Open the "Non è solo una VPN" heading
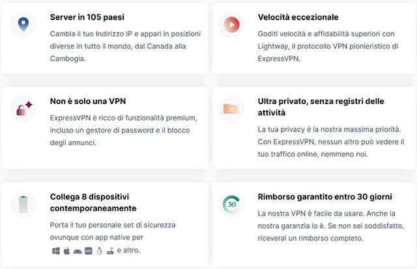Screen dimensions: 417x269 tap(88, 101)
